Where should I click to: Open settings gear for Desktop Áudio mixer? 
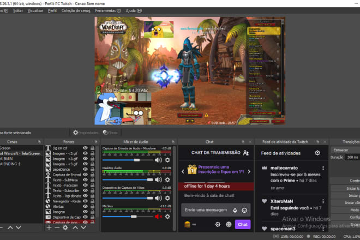coord(167,179)
